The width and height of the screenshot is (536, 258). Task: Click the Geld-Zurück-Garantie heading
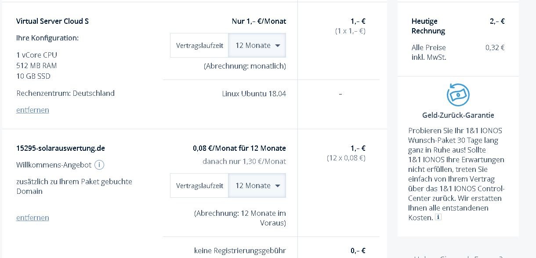coord(458,115)
